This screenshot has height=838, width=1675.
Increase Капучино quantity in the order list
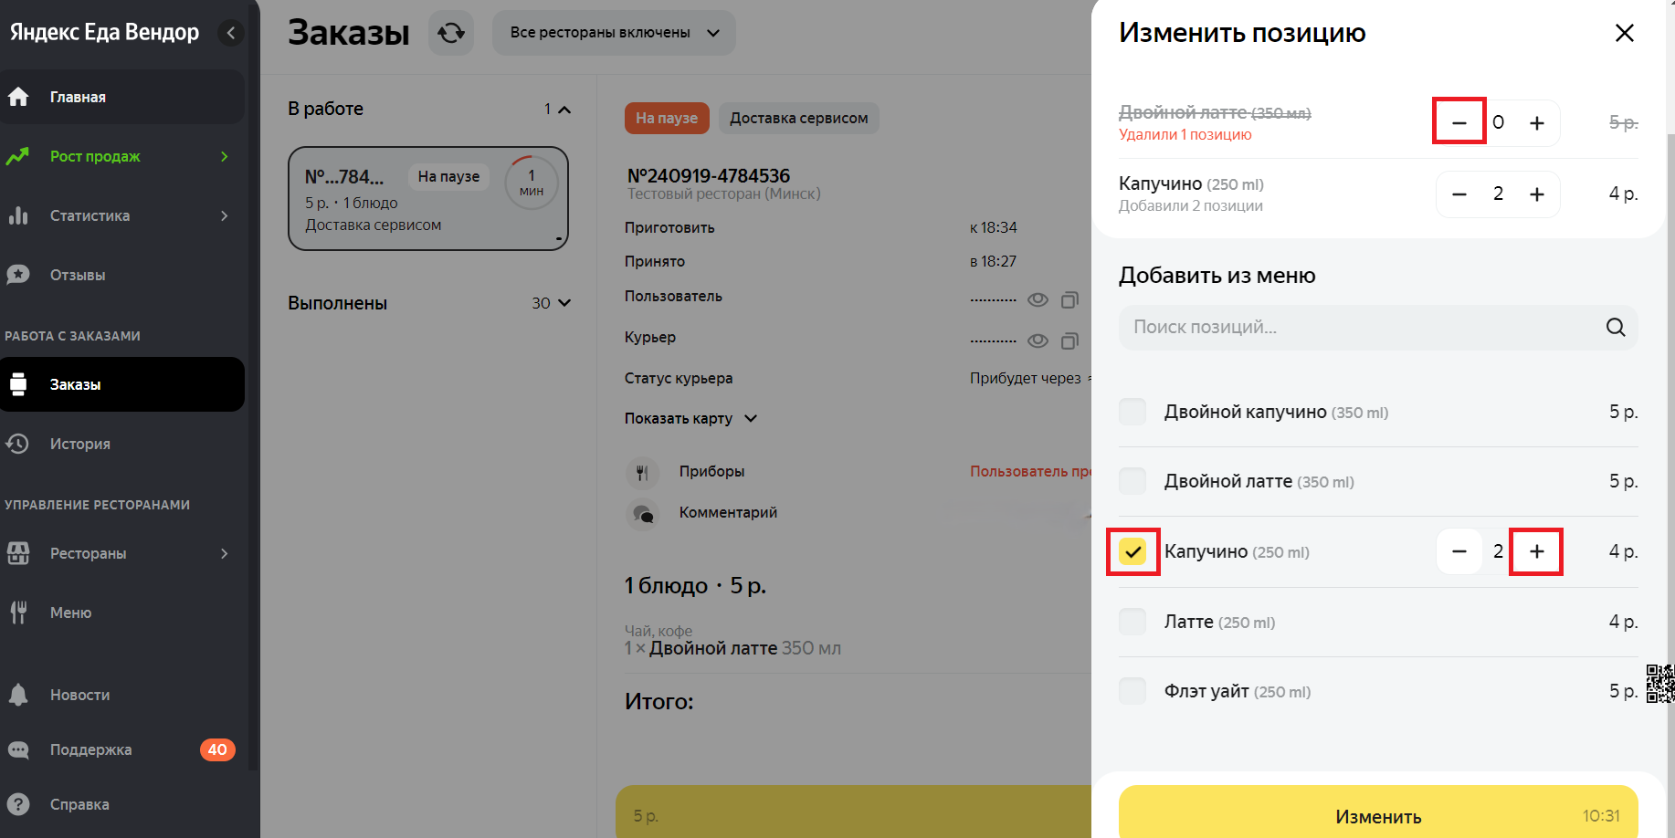[1537, 194]
